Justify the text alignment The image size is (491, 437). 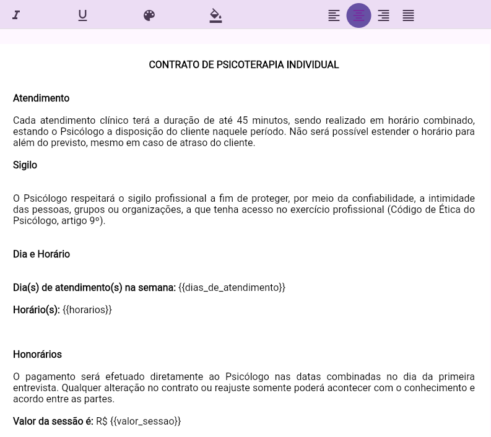[408, 15]
